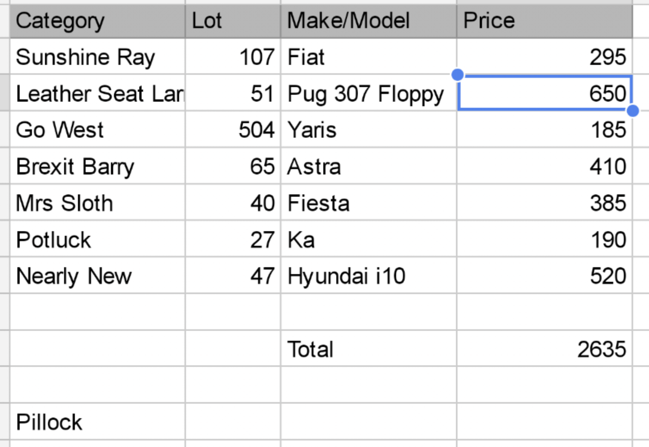Click the top-left blue selection handle
Viewport: 649px width, 447px height.
(458, 75)
